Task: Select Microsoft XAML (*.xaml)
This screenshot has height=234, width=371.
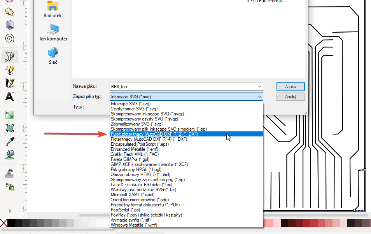Action: [186, 195]
